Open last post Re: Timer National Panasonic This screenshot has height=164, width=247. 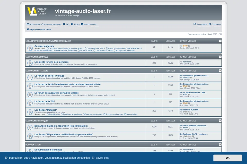pyautogui.click(x=194, y=126)
